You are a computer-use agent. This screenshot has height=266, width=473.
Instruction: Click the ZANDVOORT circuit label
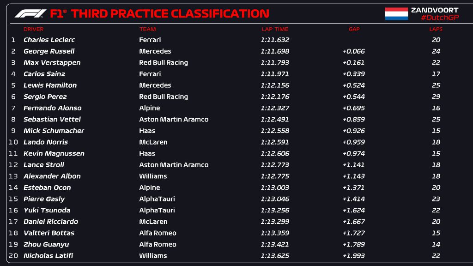(x=435, y=10)
